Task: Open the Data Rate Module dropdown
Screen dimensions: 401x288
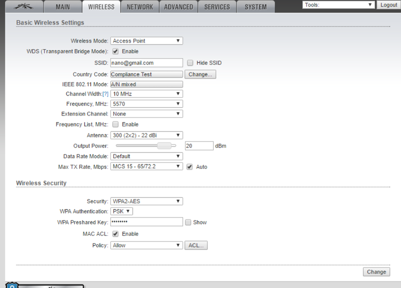Action: pyautogui.click(x=146, y=156)
